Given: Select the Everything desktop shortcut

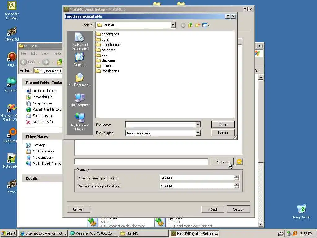Looking at the screenshot, I should point(11,136).
